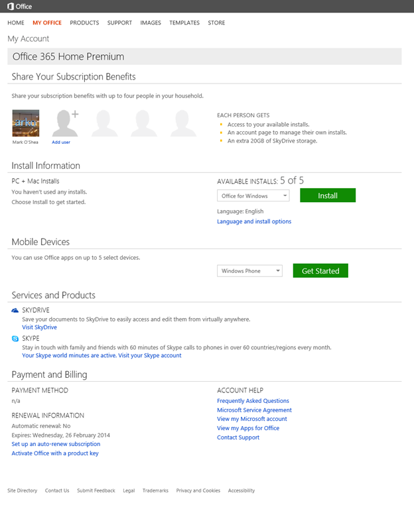414x509 pixels.
Task: Click the SkyDrive cloud icon
Action: (15, 310)
